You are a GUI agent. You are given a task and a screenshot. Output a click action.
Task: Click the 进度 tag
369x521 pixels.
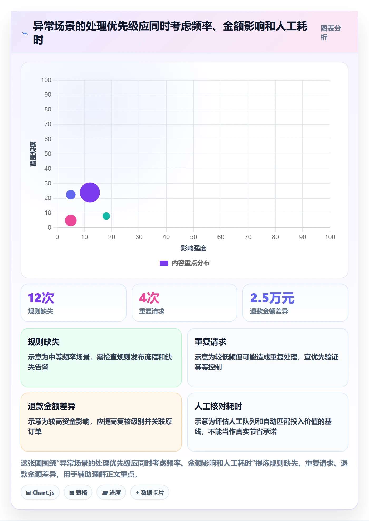pyautogui.click(x=111, y=492)
